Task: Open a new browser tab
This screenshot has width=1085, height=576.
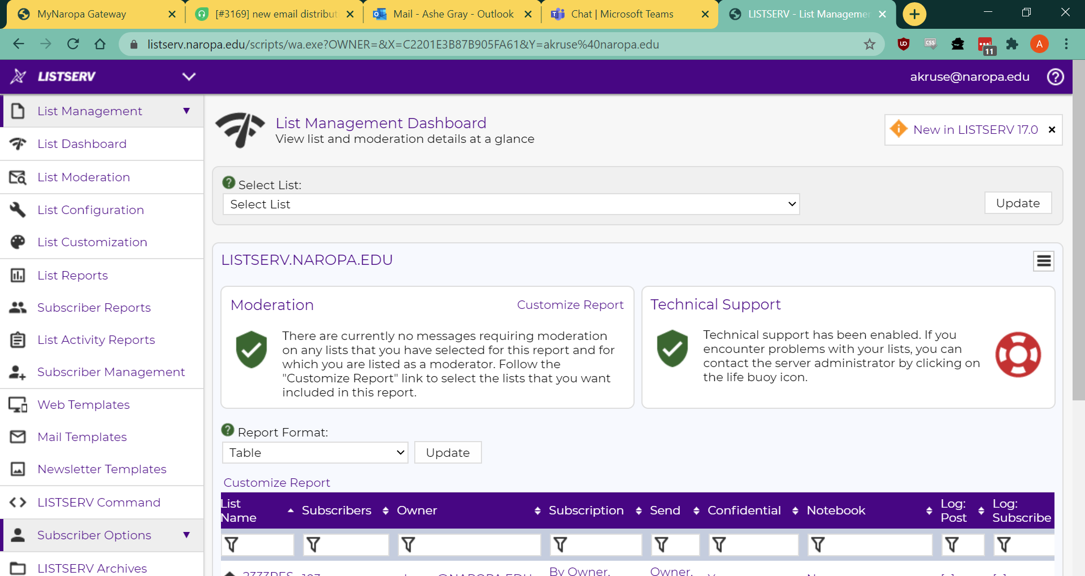Action: point(914,14)
